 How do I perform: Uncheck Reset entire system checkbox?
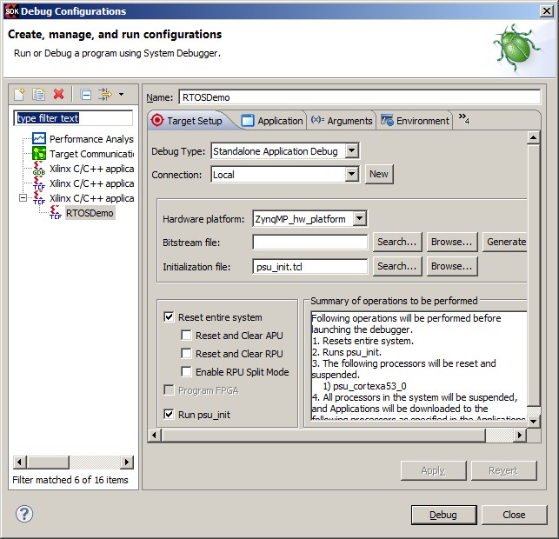coord(169,316)
